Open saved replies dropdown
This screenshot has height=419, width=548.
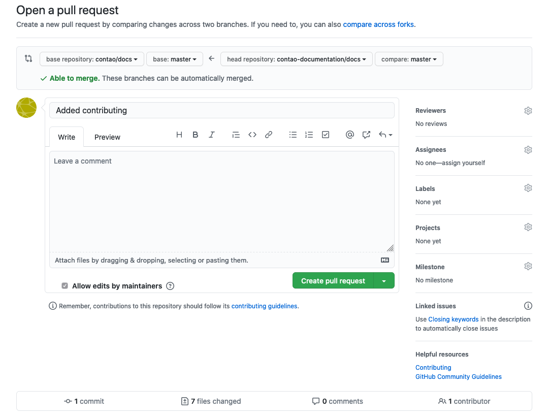(385, 135)
